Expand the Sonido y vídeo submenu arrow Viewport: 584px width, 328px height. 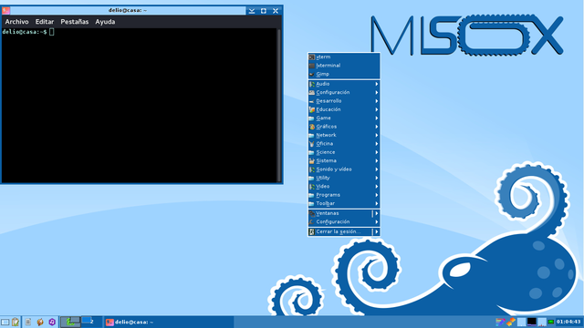(377, 169)
